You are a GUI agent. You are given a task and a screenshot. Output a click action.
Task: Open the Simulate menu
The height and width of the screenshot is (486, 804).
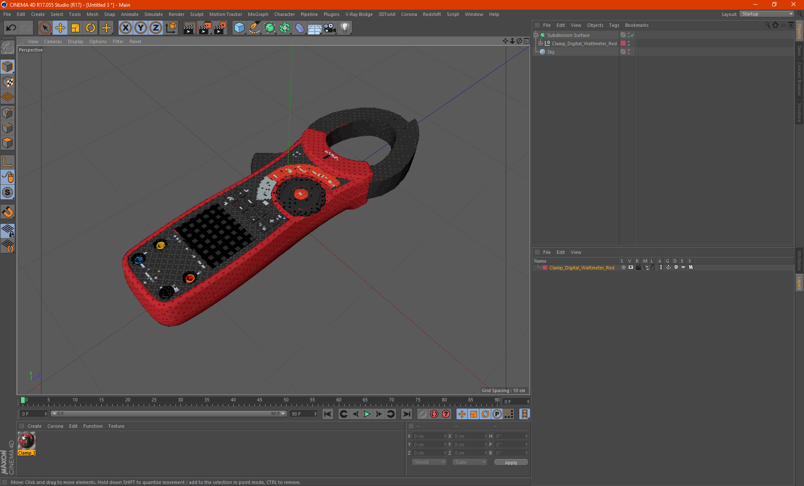point(153,14)
